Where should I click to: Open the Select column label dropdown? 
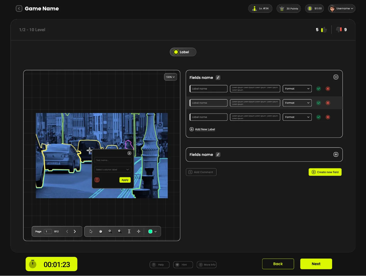(113, 170)
